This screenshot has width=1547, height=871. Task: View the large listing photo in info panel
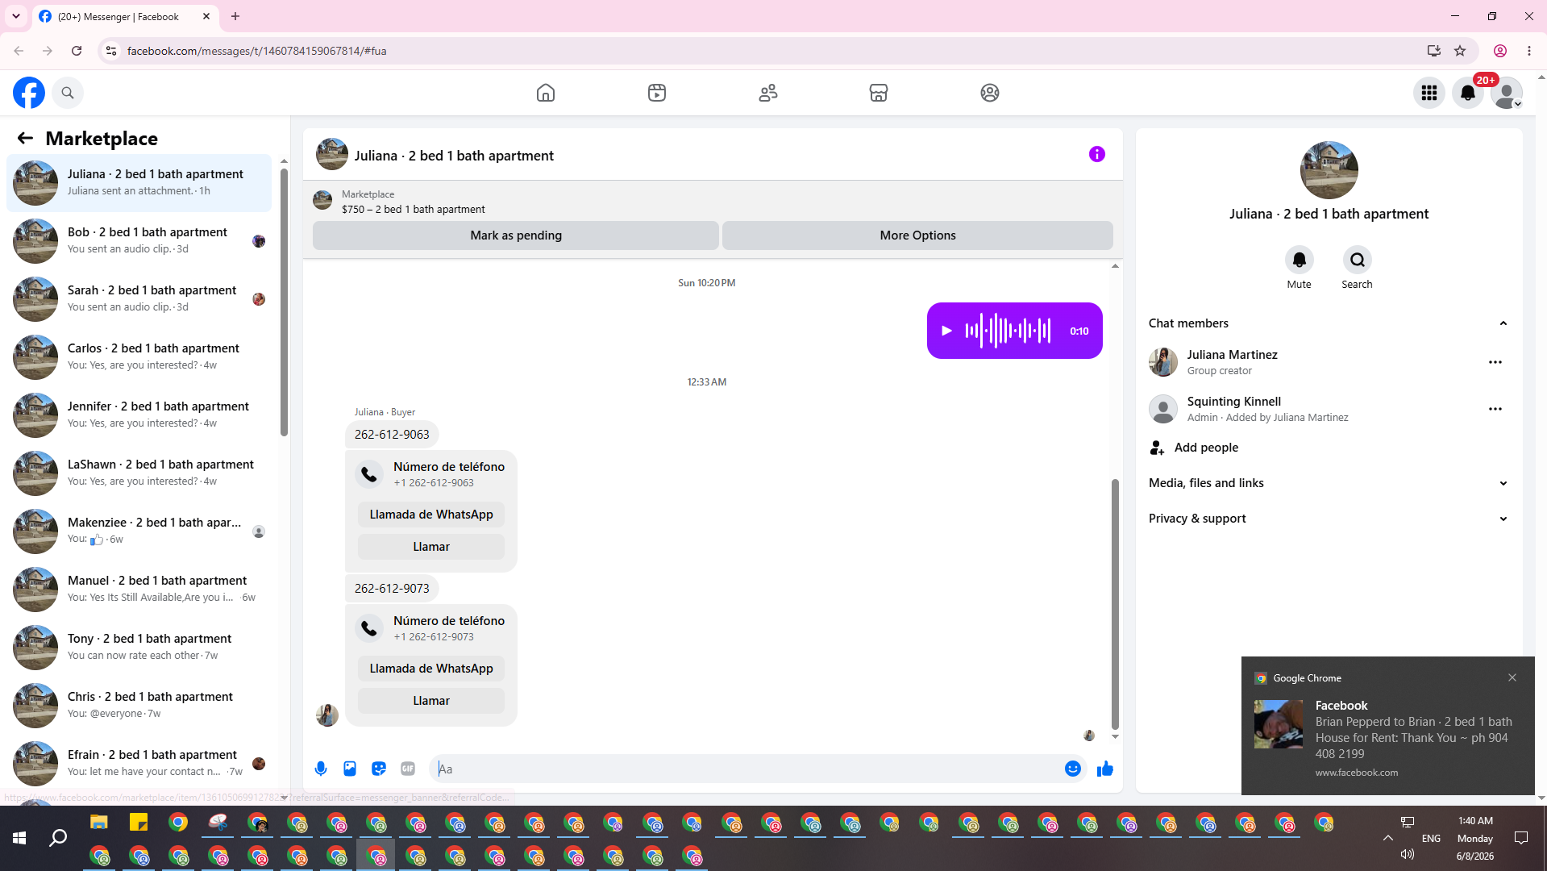(x=1329, y=170)
